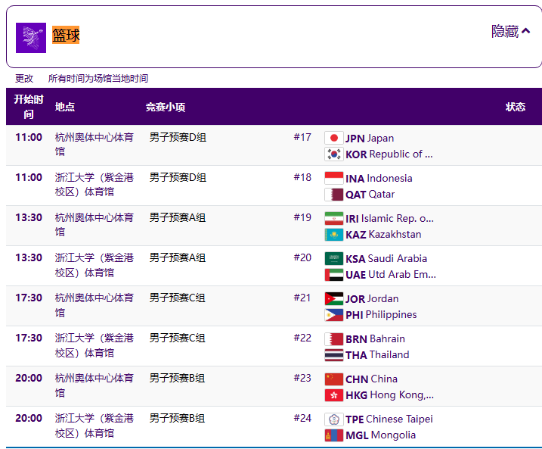This screenshot has width=542, height=449.
Task: Sort by 开始时间 column header
Action: 28,107
